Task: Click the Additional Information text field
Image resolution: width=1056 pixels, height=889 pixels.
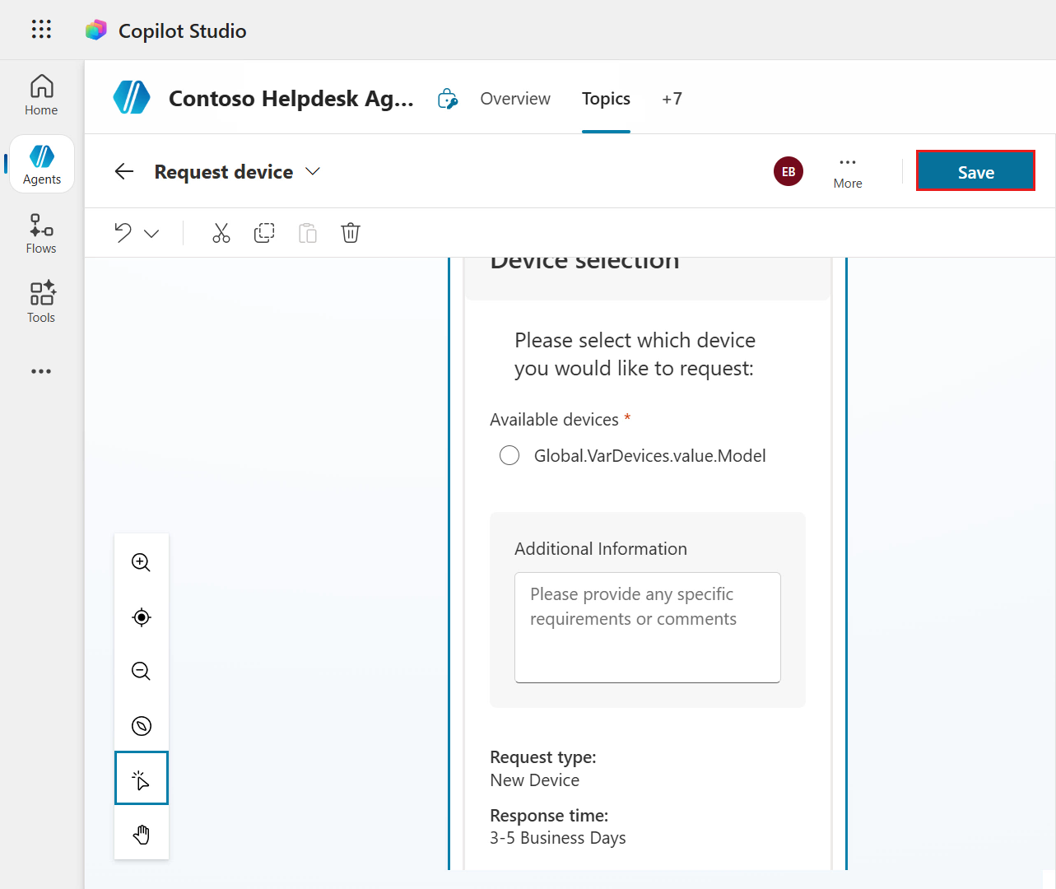Action: pyautogui.click(x=647, y=627)
